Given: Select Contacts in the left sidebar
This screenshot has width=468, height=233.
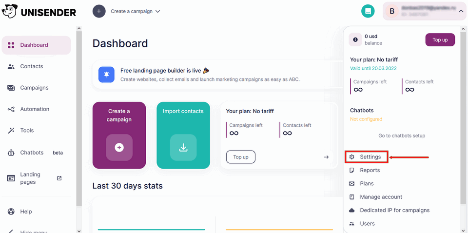Looking at the screenshot, I should (32, 66).
